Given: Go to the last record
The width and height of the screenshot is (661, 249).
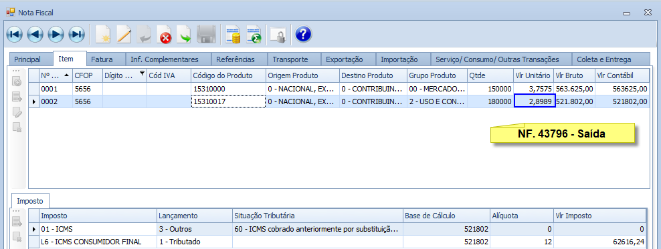Looking at the screenshot, I should pos(76,34).
